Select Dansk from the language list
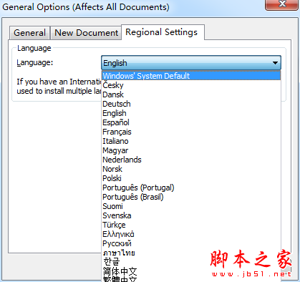Viewport: 300px width, 282px height. [191, 94]
